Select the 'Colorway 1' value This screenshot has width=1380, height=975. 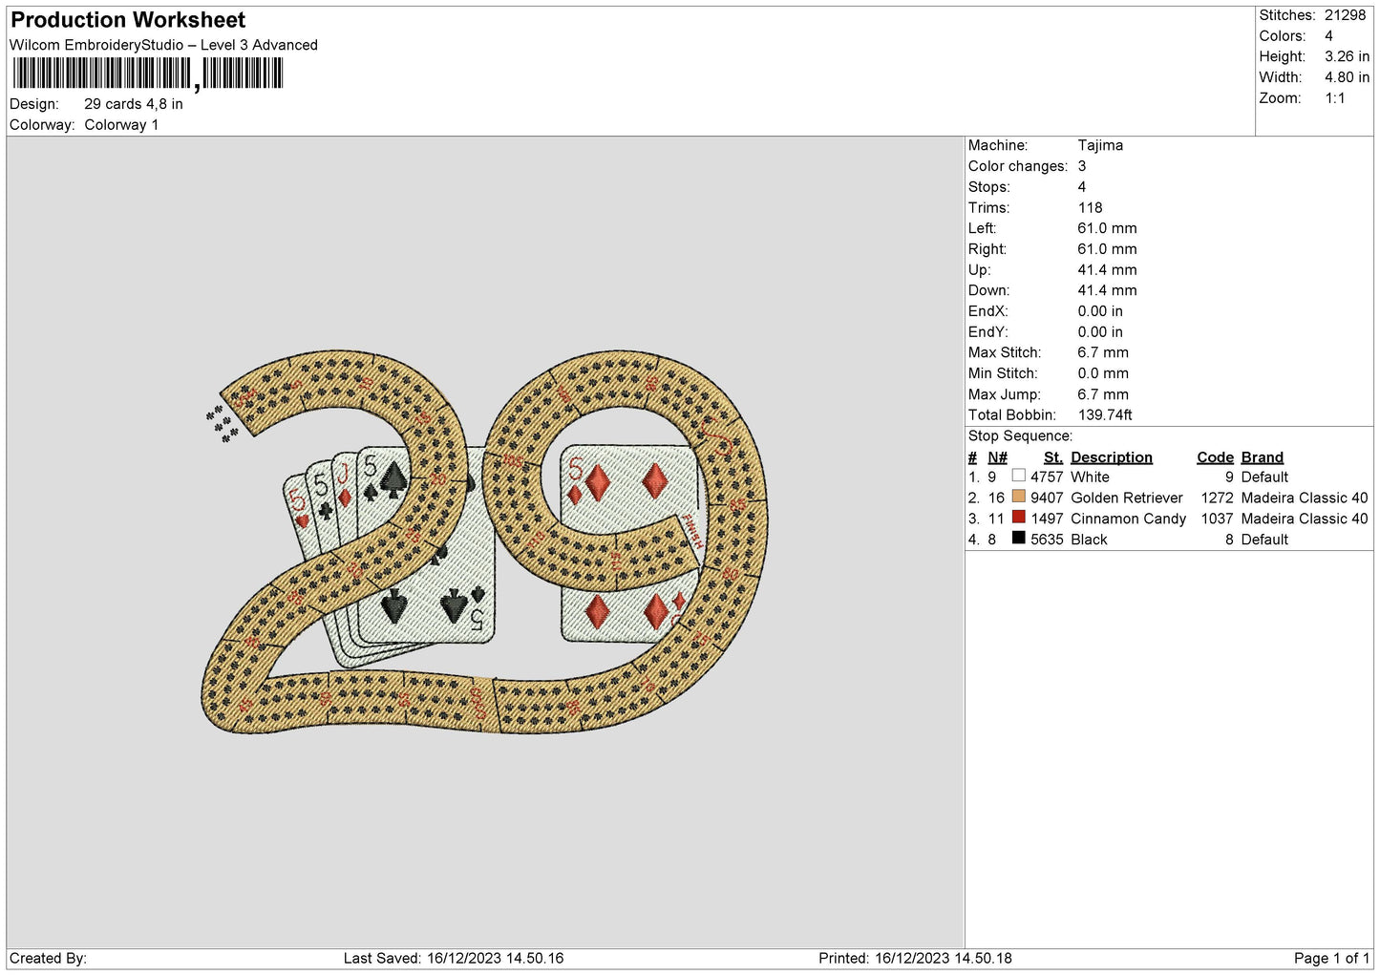point(121,125)
